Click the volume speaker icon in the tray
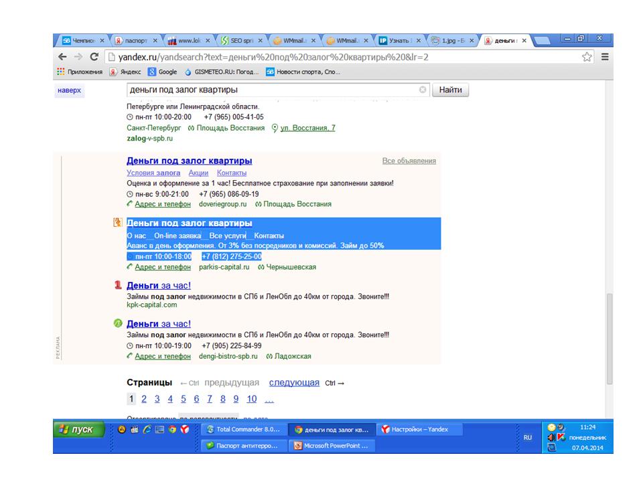This screenshot has width=643, height=482. click(x=551, y=437)
